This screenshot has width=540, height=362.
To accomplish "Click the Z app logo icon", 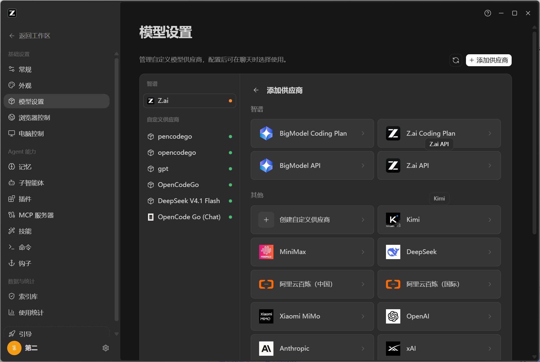I will point(12,13).
